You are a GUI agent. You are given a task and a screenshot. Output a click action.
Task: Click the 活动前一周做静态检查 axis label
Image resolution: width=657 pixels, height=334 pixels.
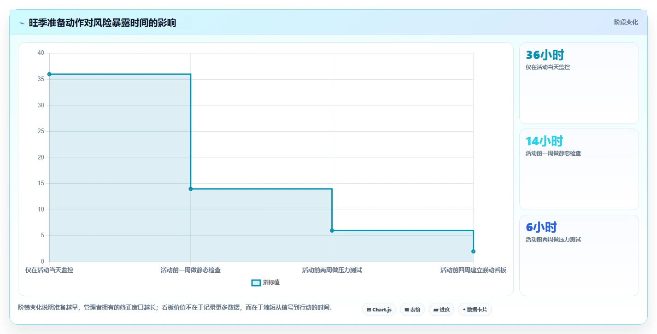pyautogui.click(x=191, y=270)
